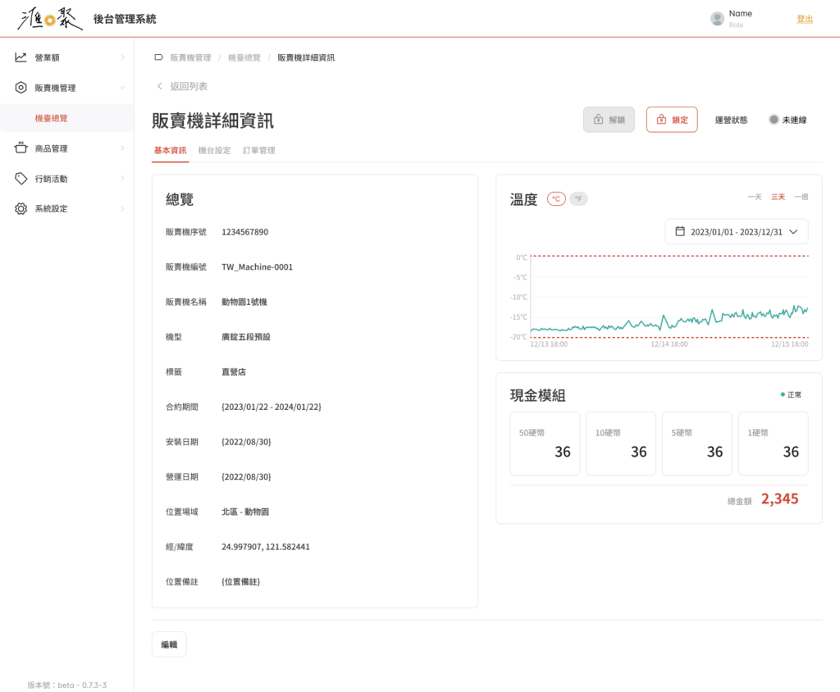840x692 pixels.
Task: Click the 商品管理 pot icon
Action: pyautogui.click(x=21, y=148)
